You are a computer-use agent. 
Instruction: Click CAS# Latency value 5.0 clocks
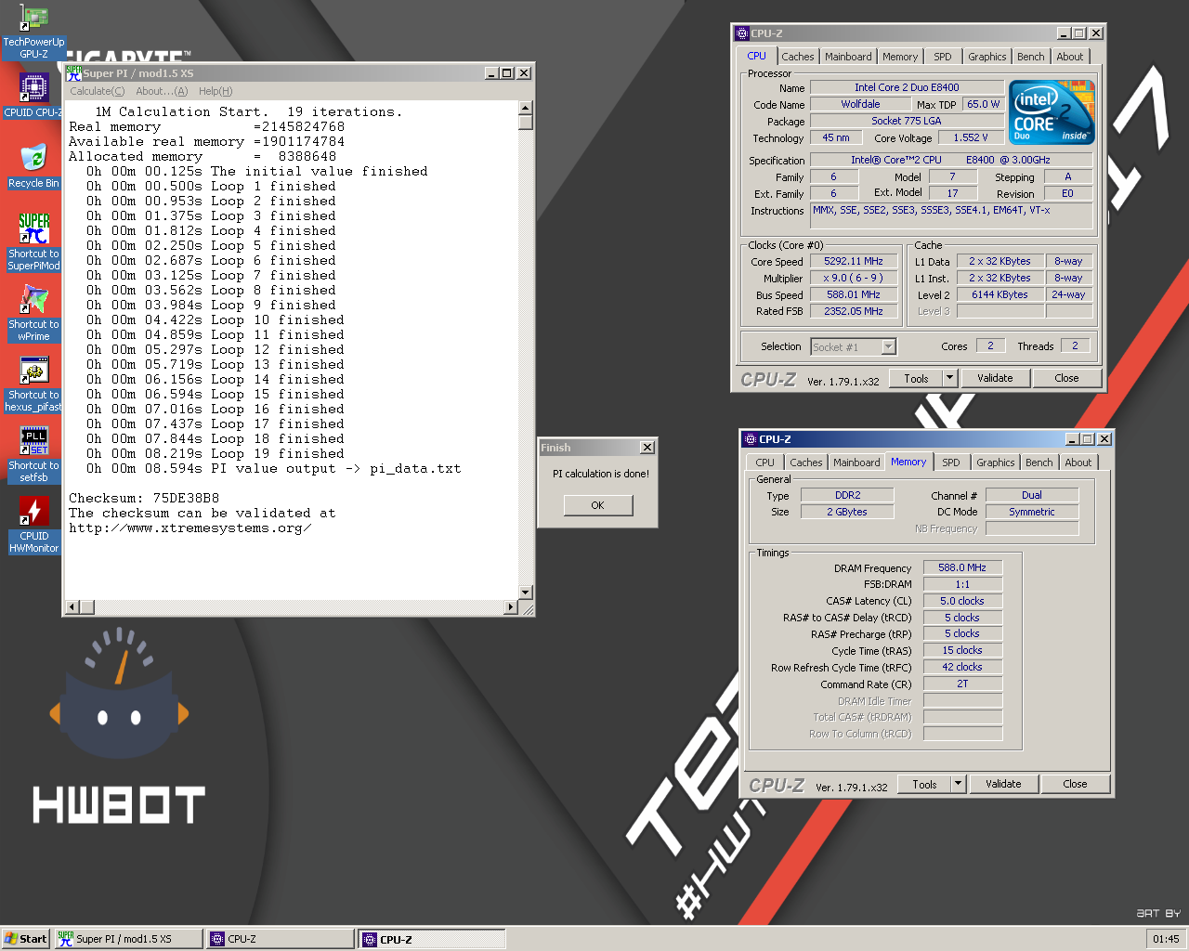pos(962,601)
